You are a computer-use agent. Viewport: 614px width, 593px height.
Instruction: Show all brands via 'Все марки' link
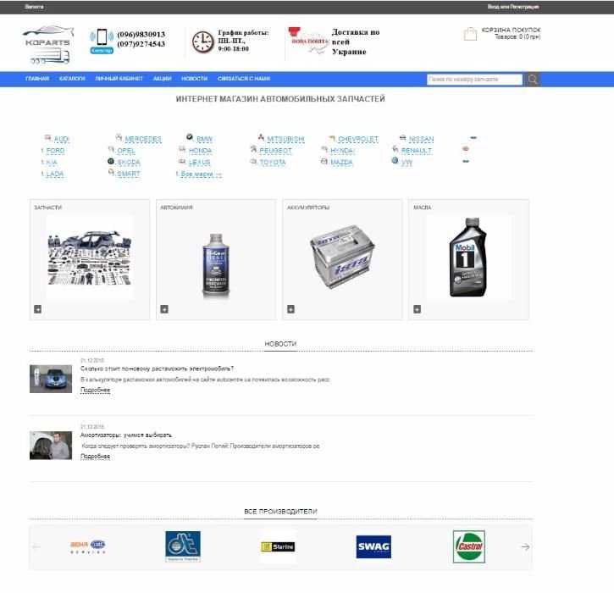(201, 174)
